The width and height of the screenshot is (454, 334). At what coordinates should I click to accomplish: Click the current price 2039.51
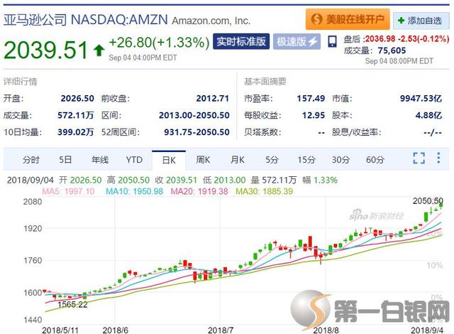(x=45, y=50)
